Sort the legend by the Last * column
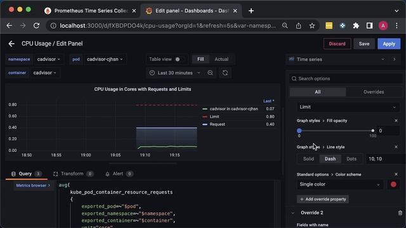Screen dimensions: 406x228 click(268, 101)
